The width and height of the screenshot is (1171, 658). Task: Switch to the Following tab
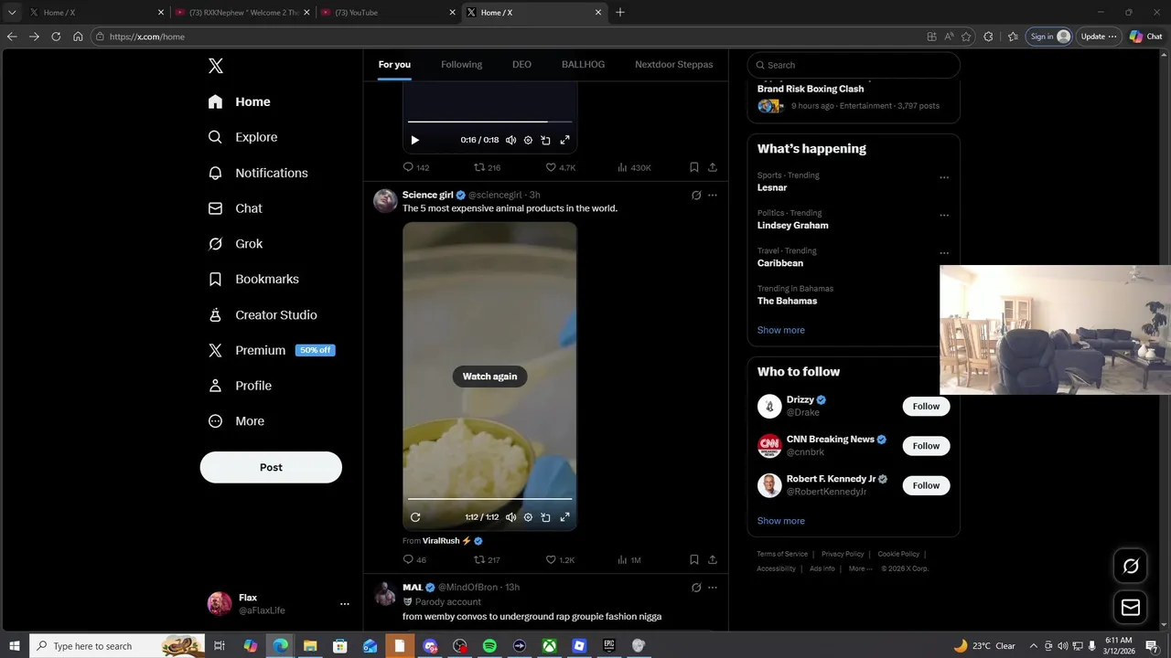[461, 64]
